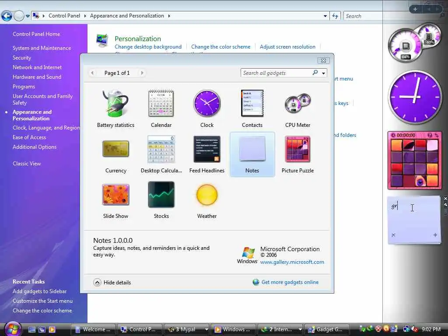Expand the Internet Explorer taskbar group
Viewport: 448px width, 336px height.
[300, 329]
